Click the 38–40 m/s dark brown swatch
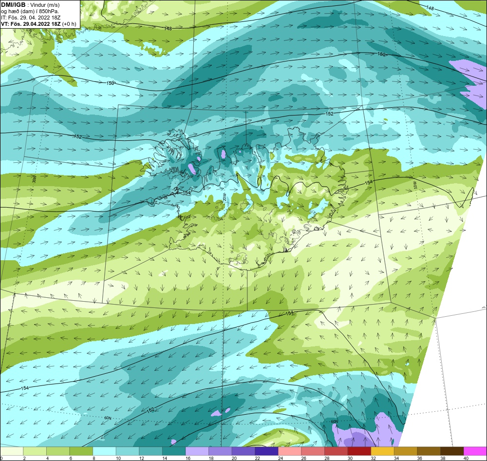The height and width of the screenshot is (461, 487). 451,451
